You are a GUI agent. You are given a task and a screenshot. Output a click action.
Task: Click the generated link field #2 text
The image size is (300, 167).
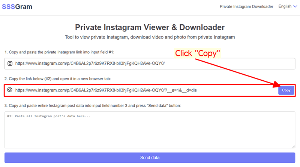pos(106,90)
